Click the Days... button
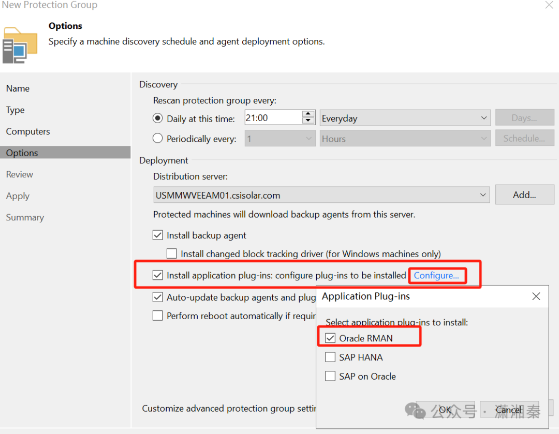 [x=524, y=117]
